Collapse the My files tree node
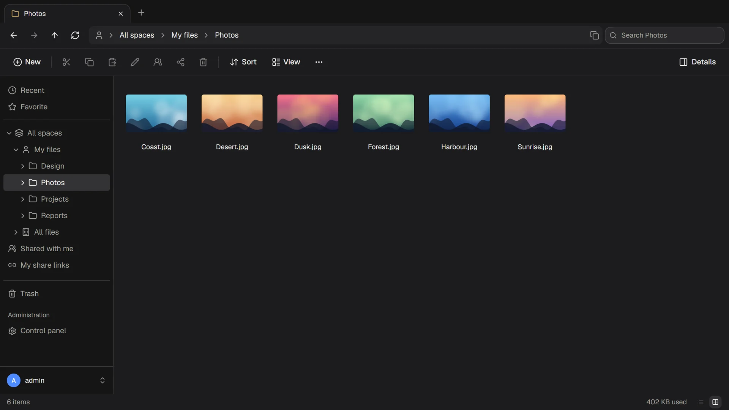The width and height of the screenshot is (729, 410). 16,150
